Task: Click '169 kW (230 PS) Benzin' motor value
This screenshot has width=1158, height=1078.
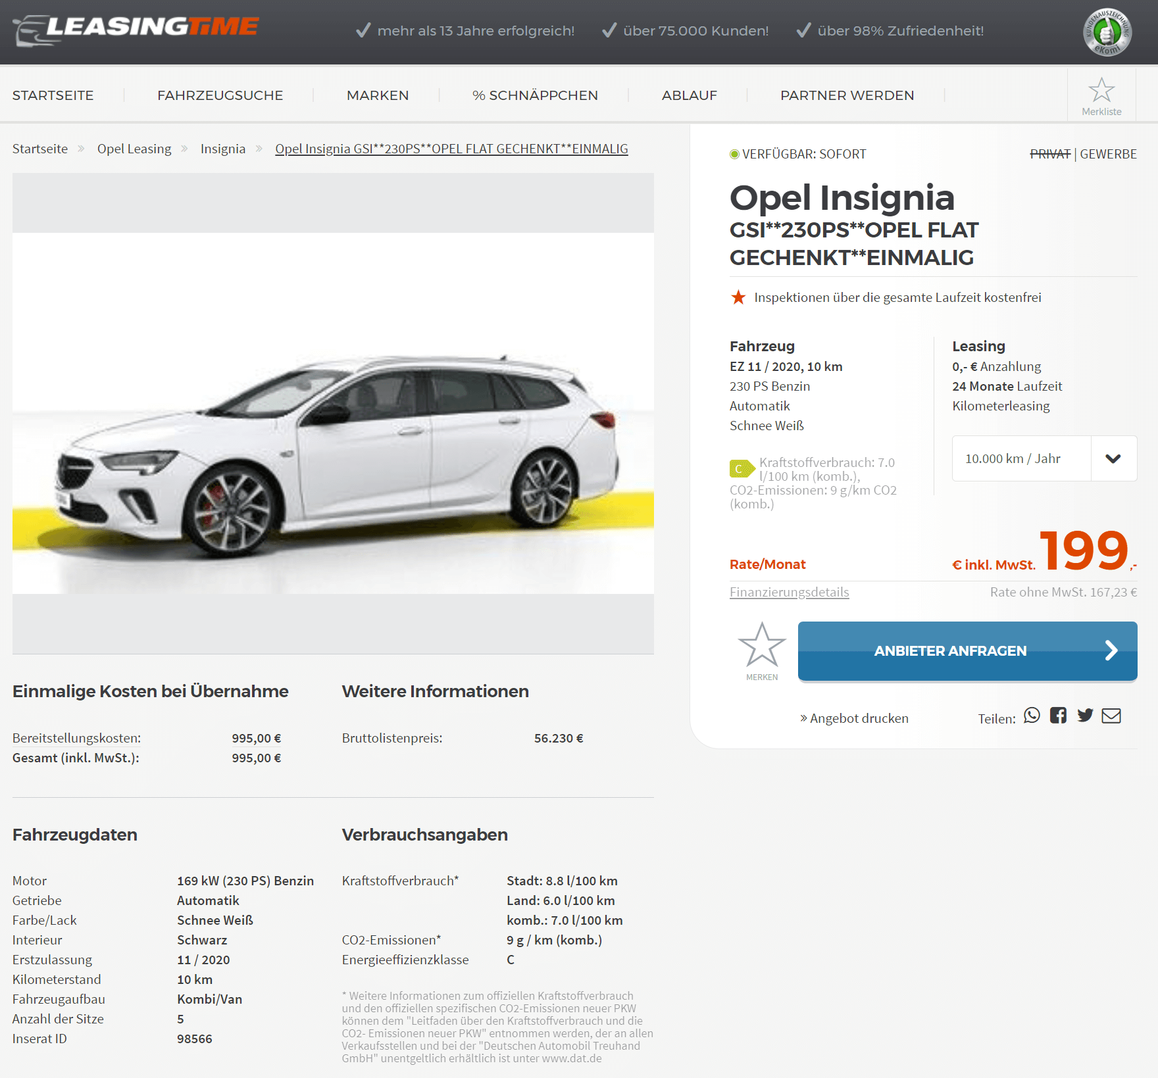Action: pyautogui.click(x=245, y=881)
